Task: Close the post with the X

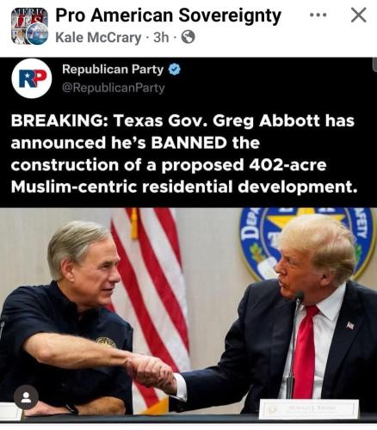Action: click(x=358, y=15)
